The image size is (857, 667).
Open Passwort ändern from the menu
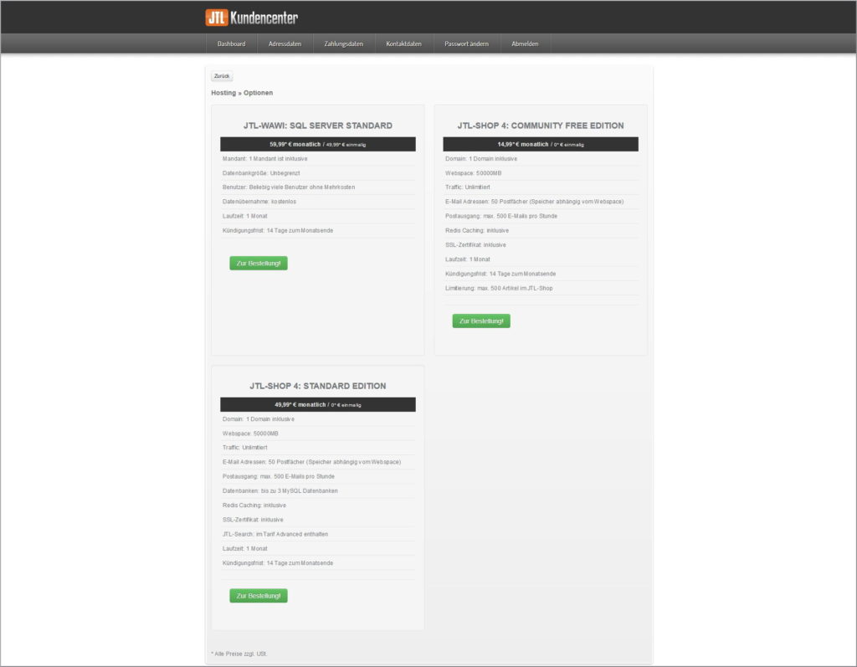click(x=466, y=44)
